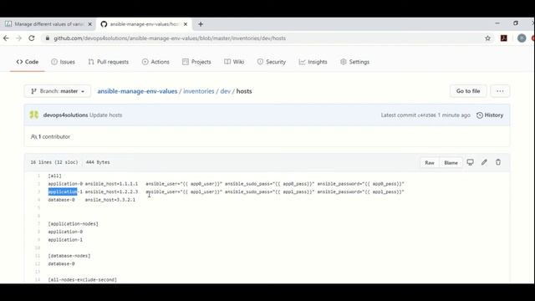The image size is (535, 301).
Task: Click 'application-1' on line 9
Action: 65,240
